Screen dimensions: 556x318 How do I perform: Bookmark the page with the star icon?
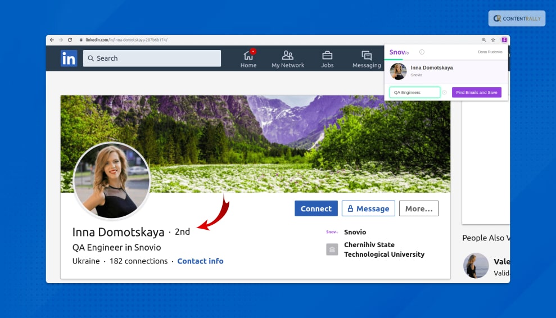[493, 40]
